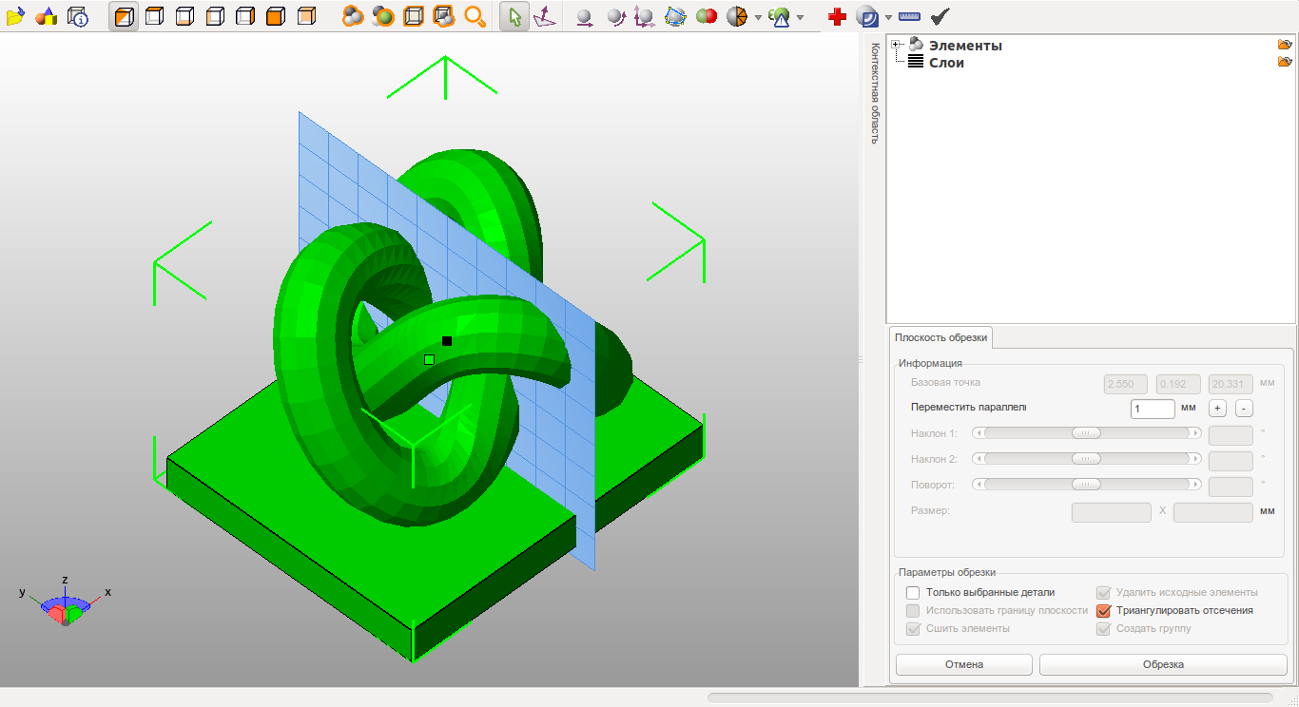This screenshot has width=1299, height=707.
Task: Click the mesh warning triangle icon
Action: (779, 16)
